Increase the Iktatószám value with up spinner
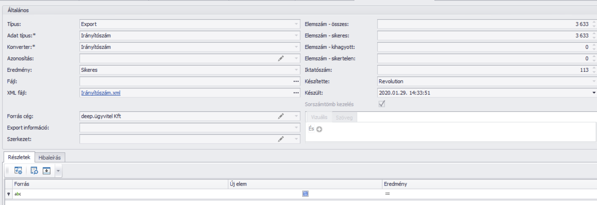597x205 pixels. (x=594, y=68)
